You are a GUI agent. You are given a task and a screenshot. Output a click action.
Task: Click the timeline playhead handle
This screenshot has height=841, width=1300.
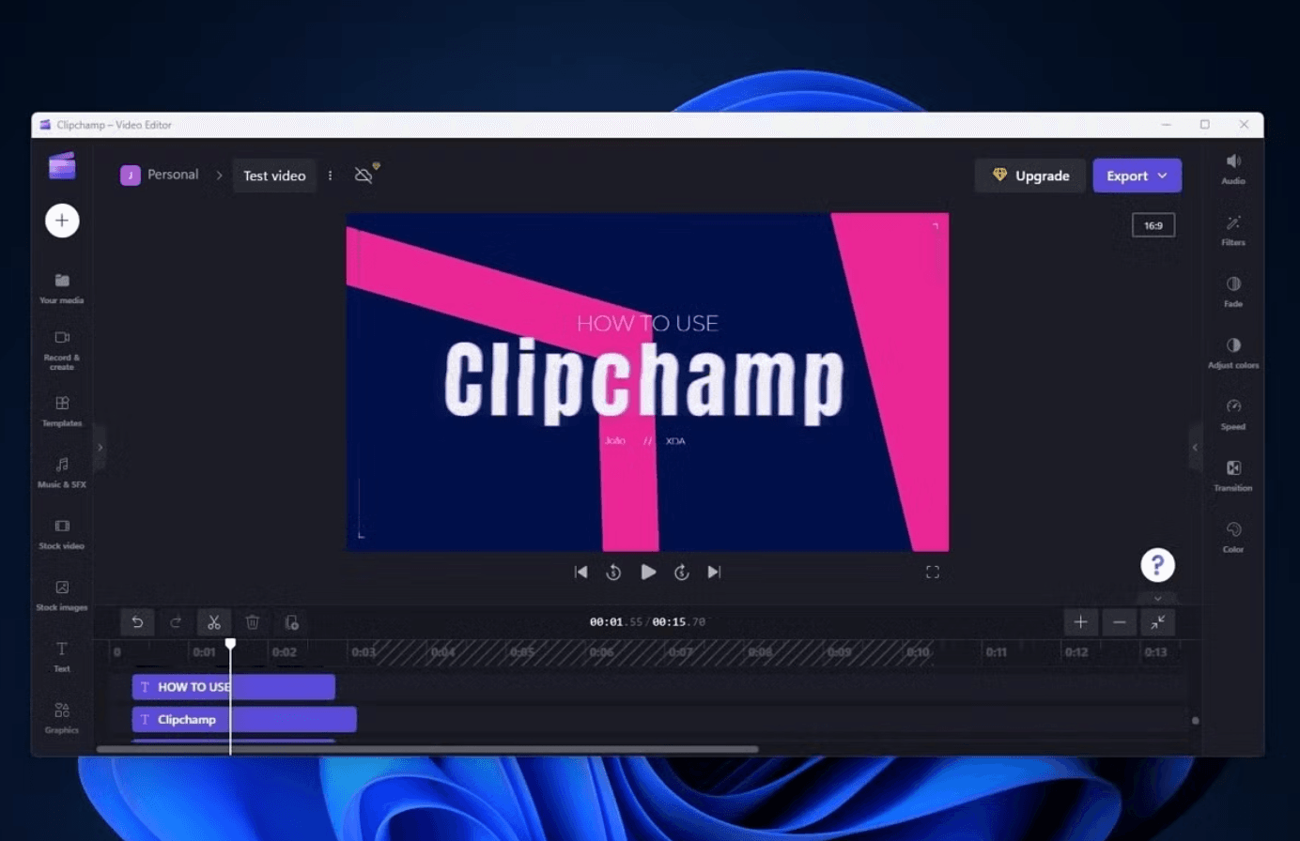click(230, 644)
